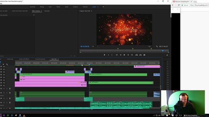Export frame with the camera icon

(144, 55)
